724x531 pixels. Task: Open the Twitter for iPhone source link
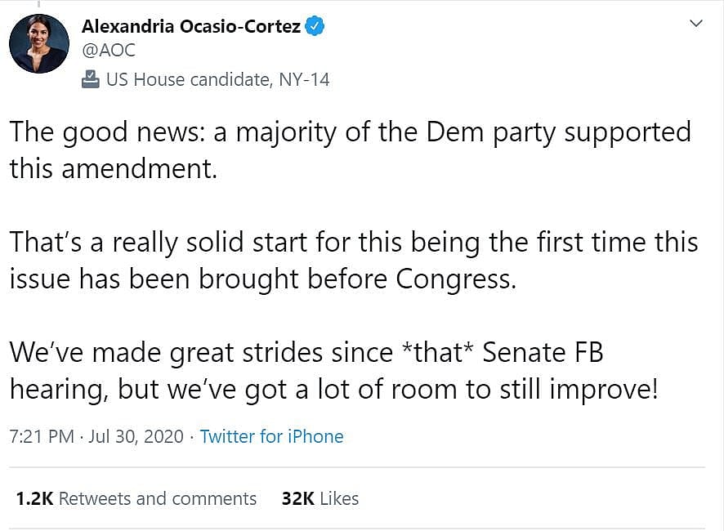coord(271,436)
